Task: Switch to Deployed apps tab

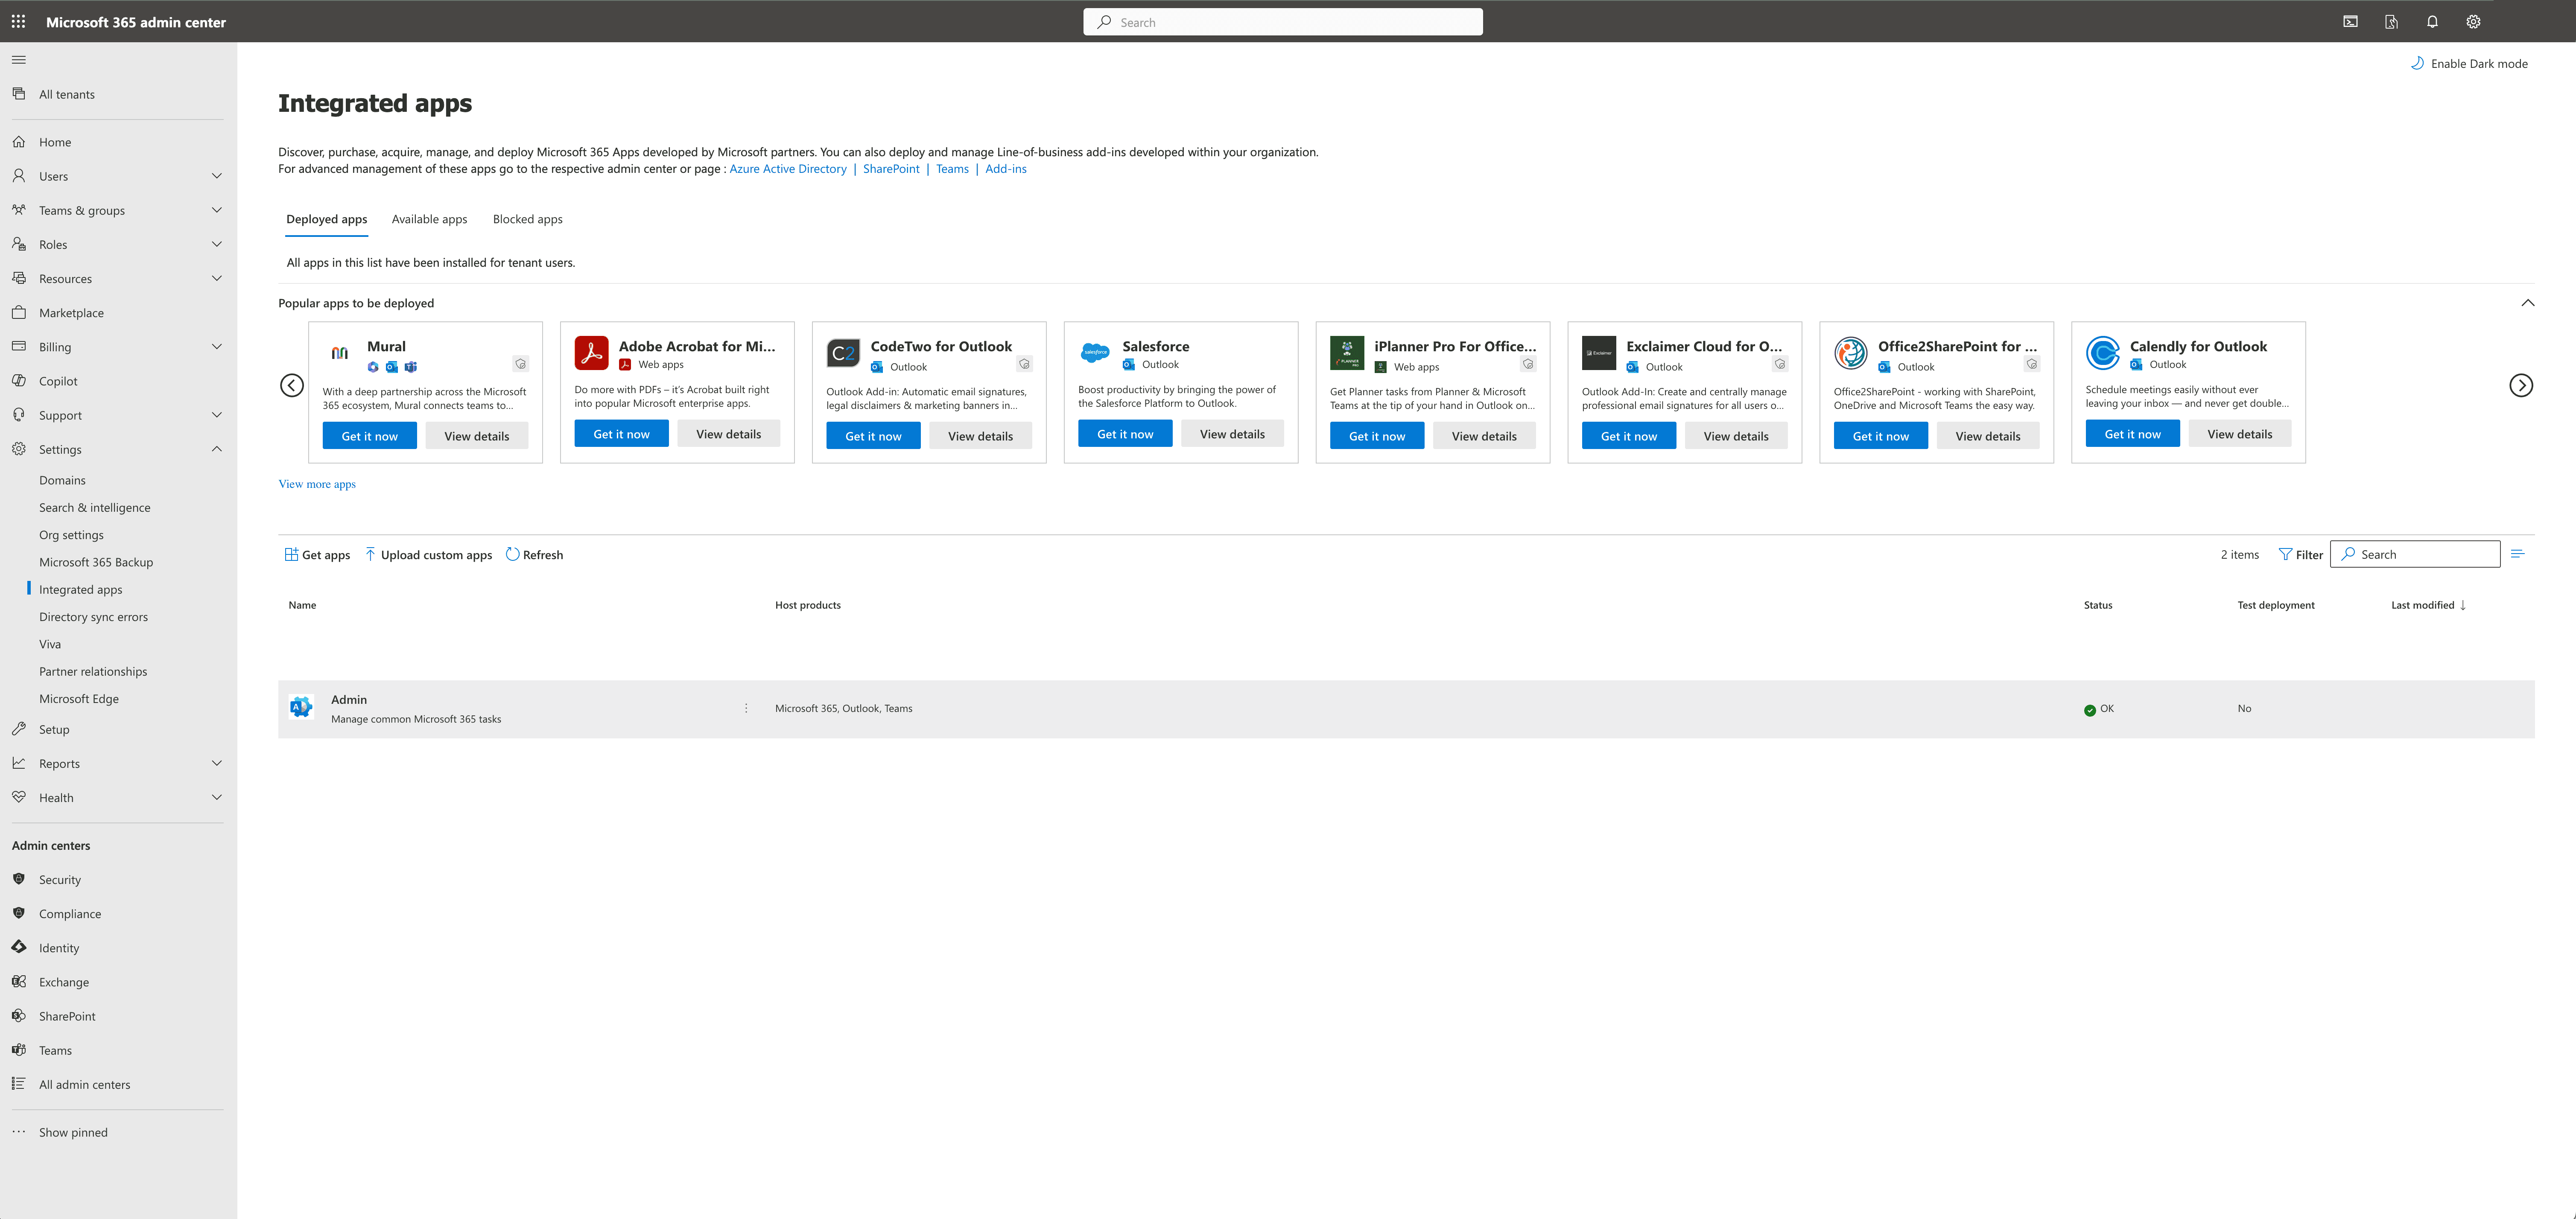Action: tap(326, 219)
